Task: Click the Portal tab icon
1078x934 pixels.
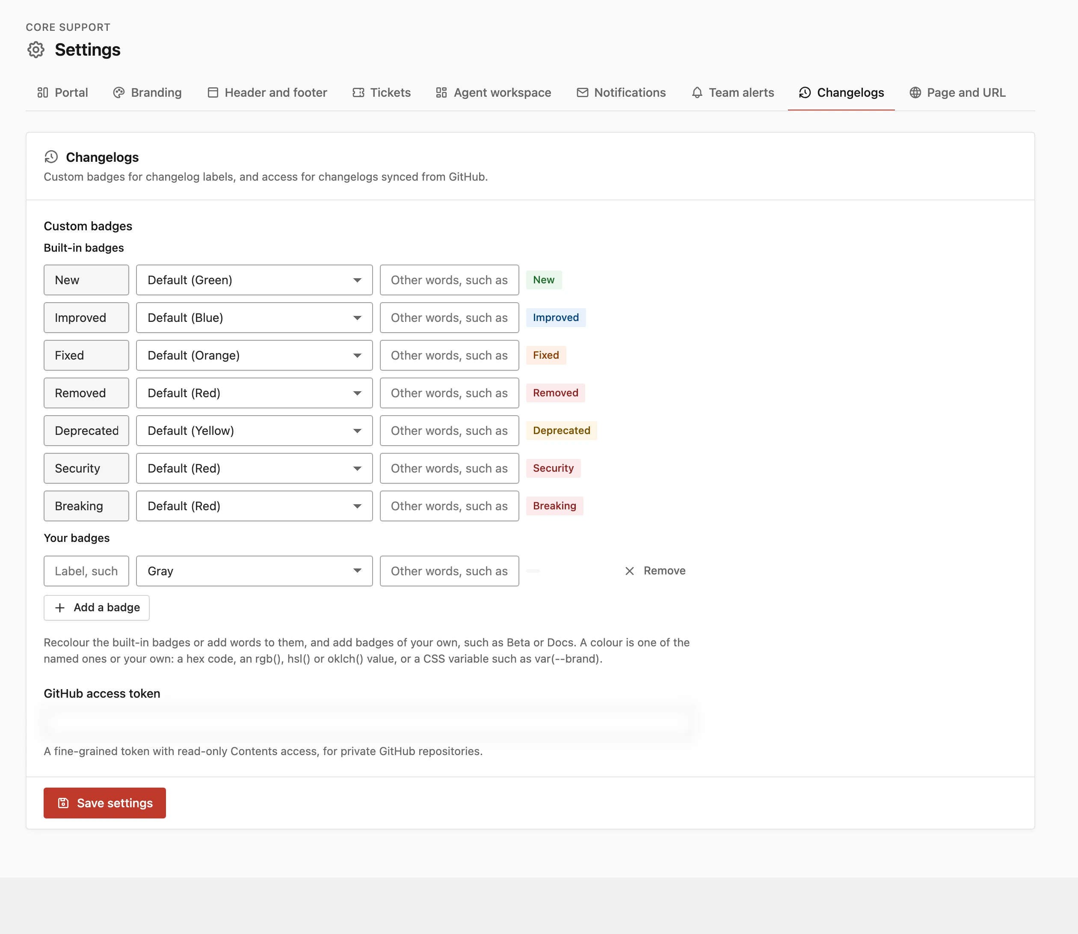Action: pyautogui.click(x=43, y=93)
